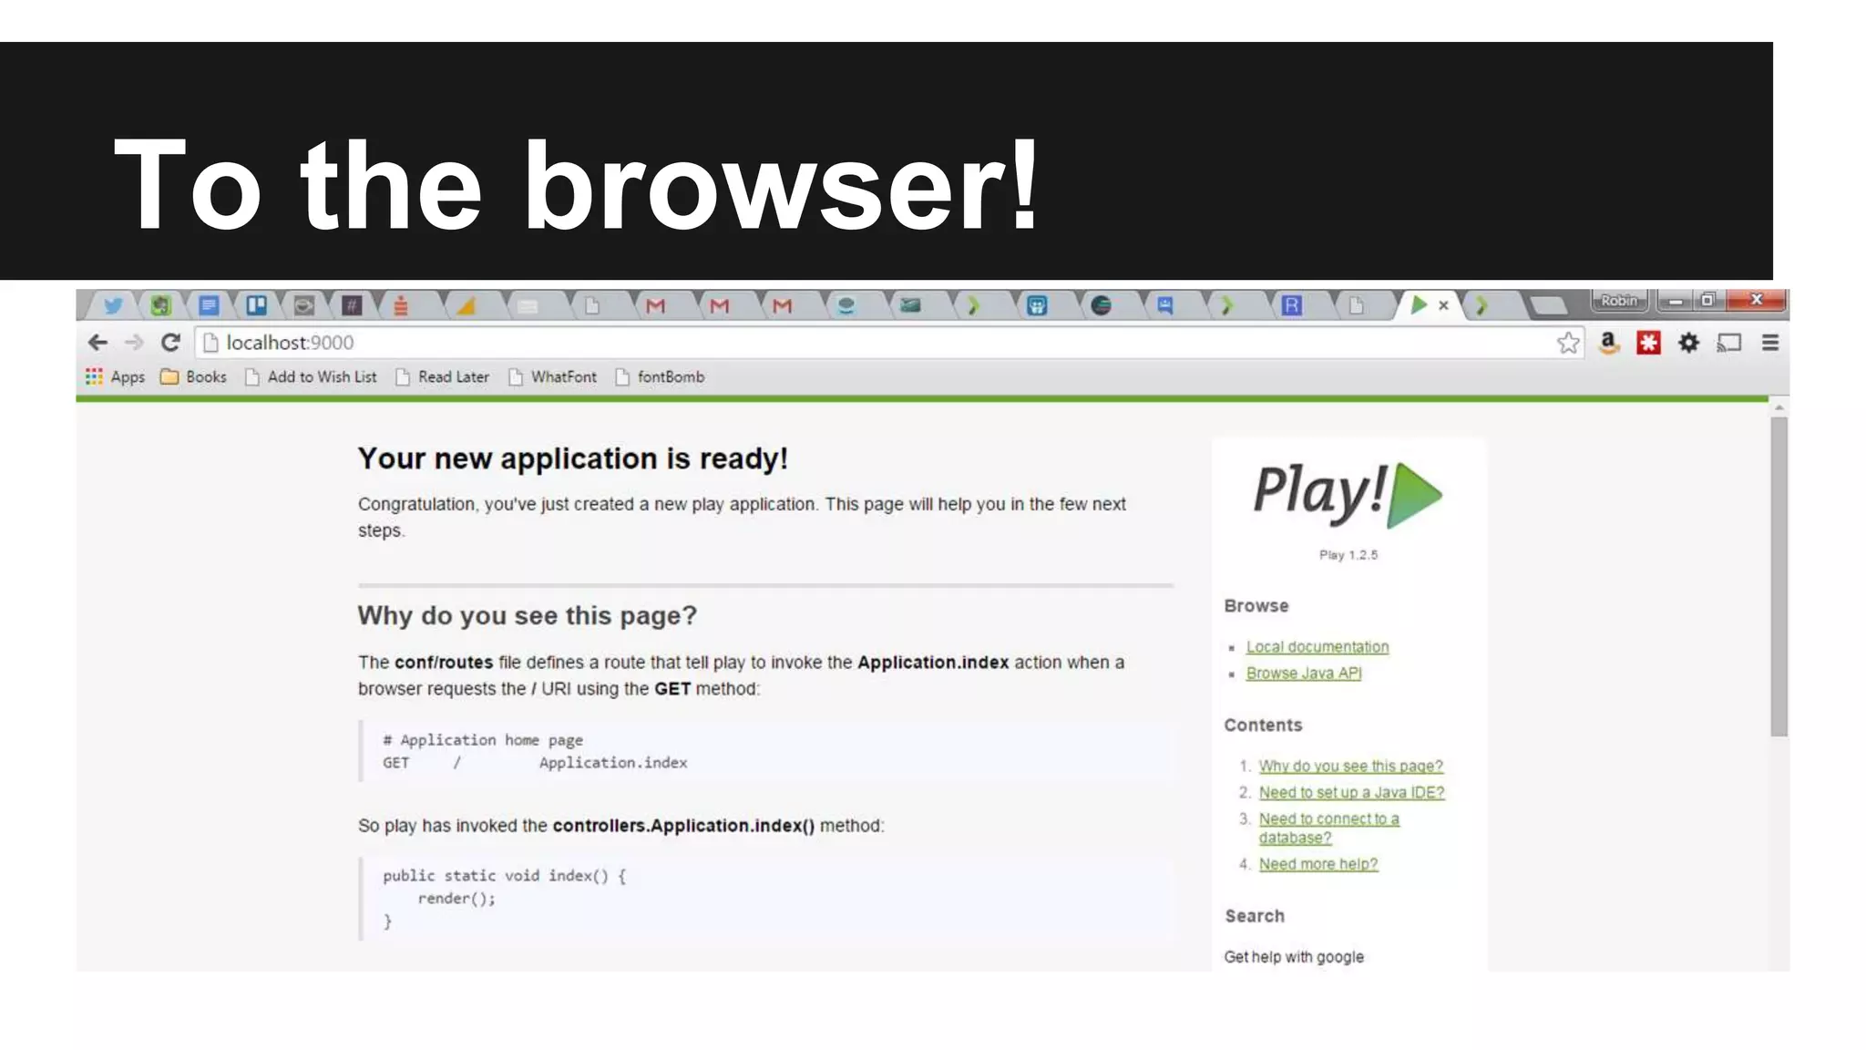Reload the localhost page
The width and height of the screenshot is (1866, 1050).
pos(170,343)
